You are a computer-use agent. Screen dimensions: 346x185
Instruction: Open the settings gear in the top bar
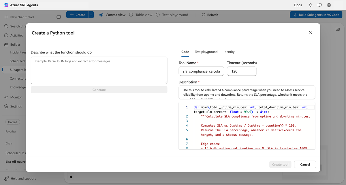click(329, 5)
